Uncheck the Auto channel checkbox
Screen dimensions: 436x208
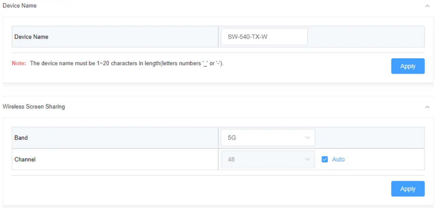(324, 159)
